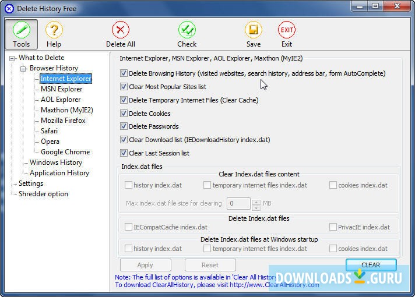Toggle Delete Temporary Internet Files checkbox
The image size is (415, 297).
click(124, 100)
